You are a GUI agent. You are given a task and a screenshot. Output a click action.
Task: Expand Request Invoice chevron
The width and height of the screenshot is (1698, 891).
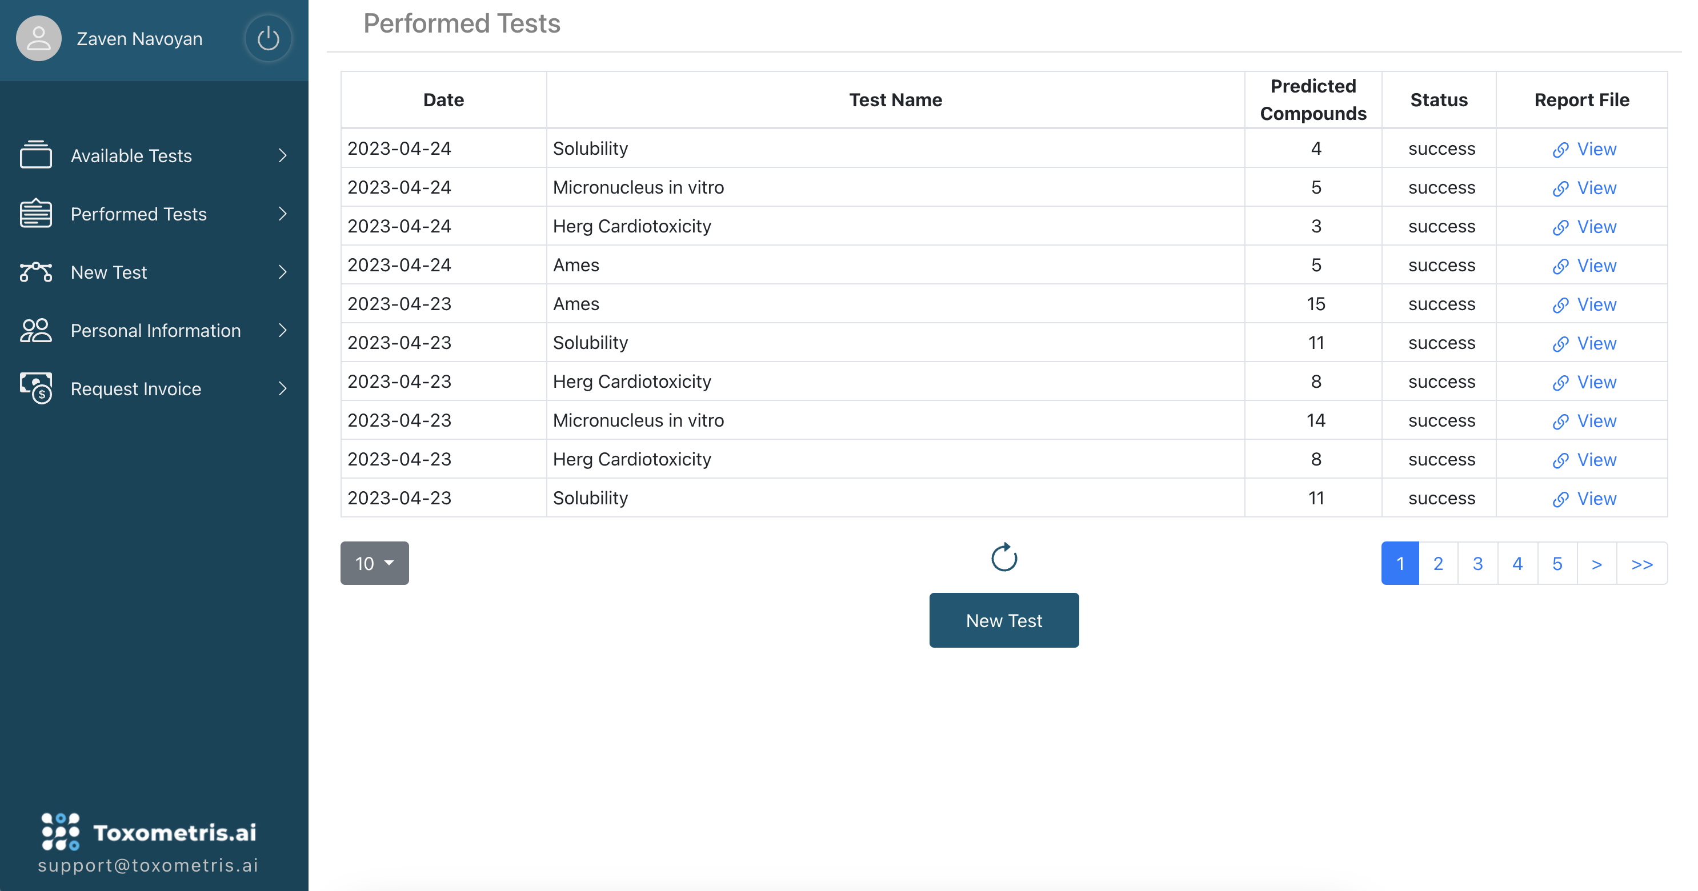pos(283,388)
